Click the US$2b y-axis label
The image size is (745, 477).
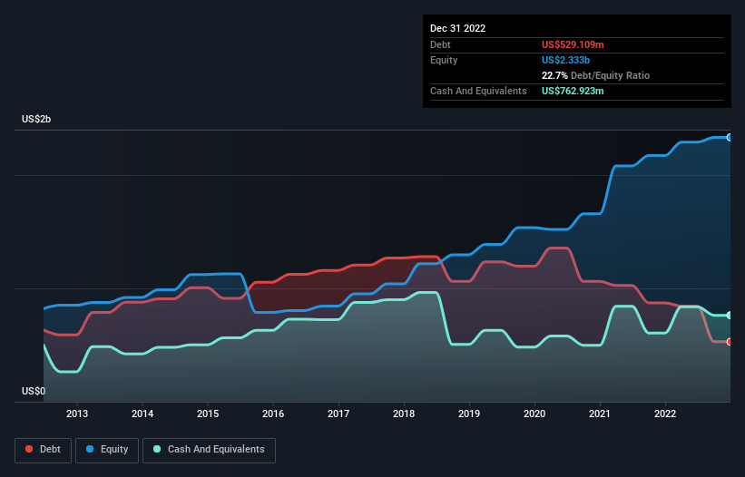pyautogui.click(x=36, y=119)
